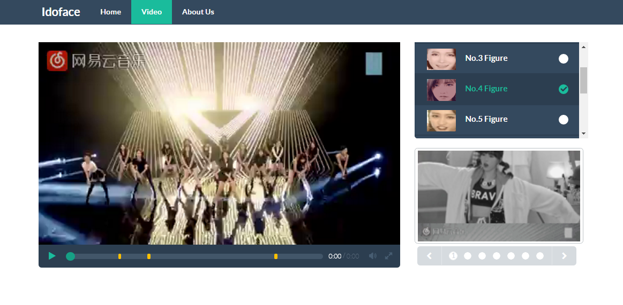
Task: Click the main video frame
Action: pyautogui.click(x=219, y=143)
